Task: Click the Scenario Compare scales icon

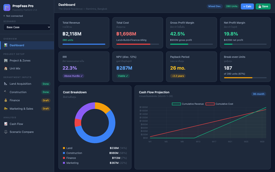Action: coord(6,132)
